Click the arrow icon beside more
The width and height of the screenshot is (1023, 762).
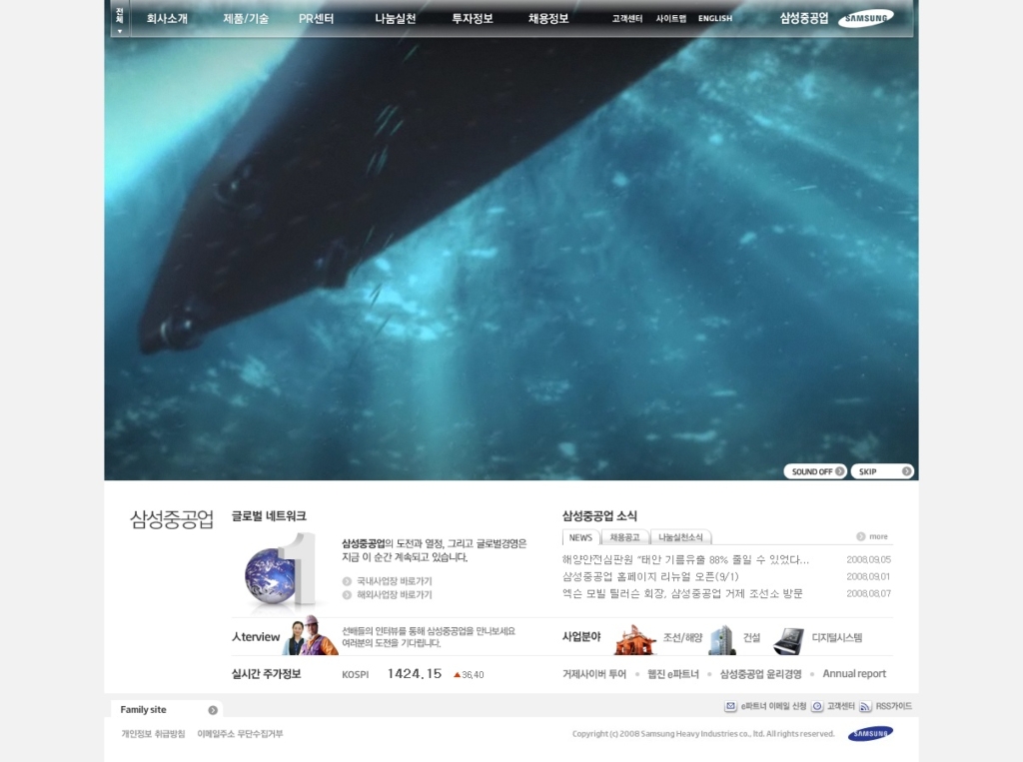click(861, 536)
